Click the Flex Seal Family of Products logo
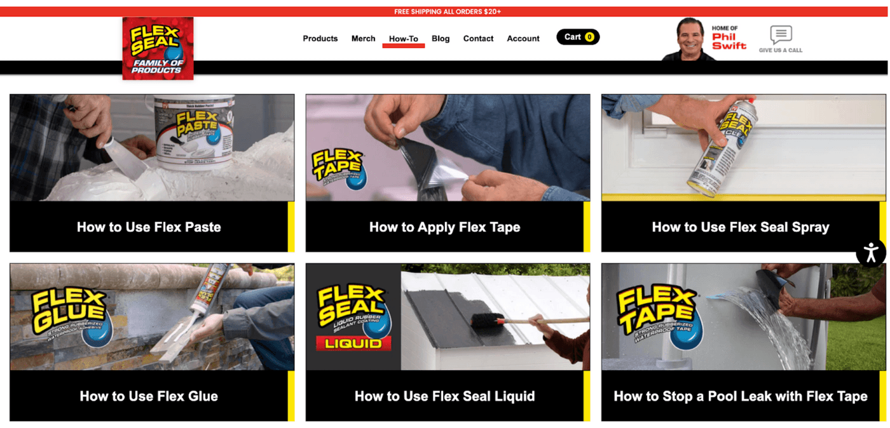 coord(158,49)
